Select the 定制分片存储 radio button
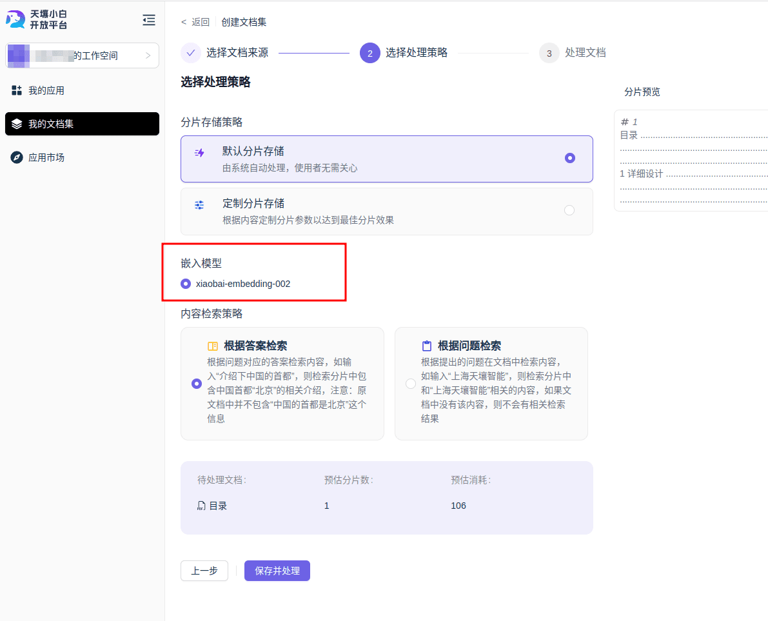Viewport: 768px width, 621px height. pos(569,210)
